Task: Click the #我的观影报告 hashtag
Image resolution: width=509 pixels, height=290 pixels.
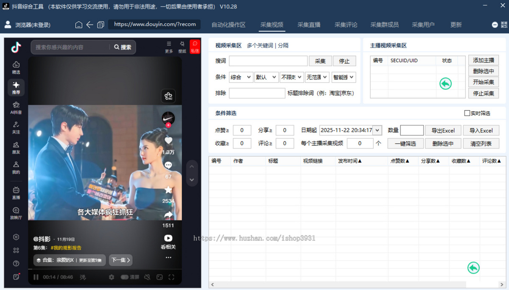Action: point(66,248)
